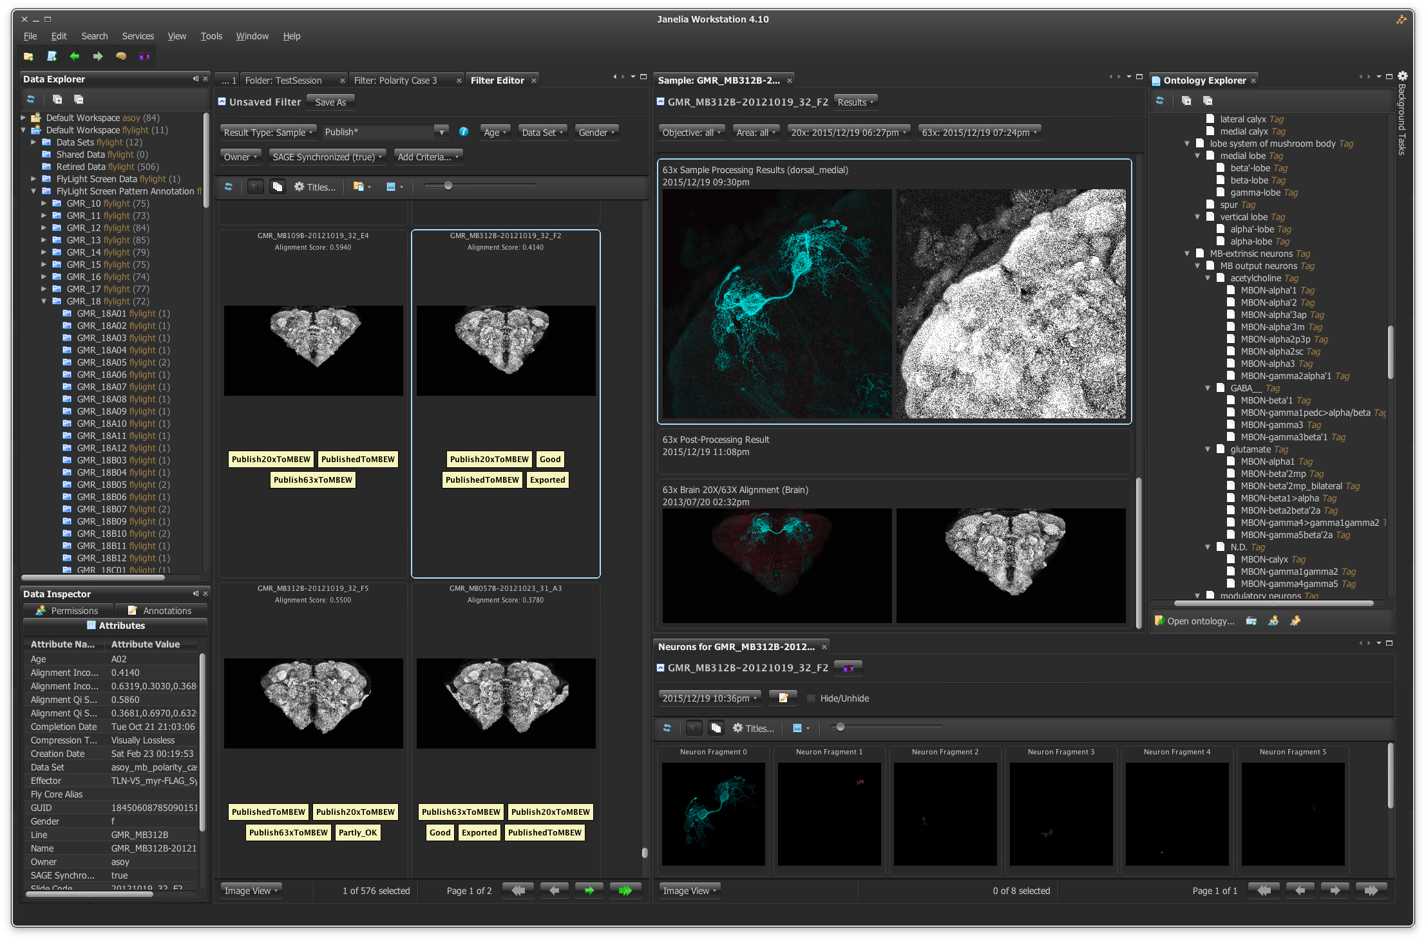Screen dimensions: 1426x941
Task: Collapse all nodes in Ontology Explorer toolbar
Action: (1208, 100)
